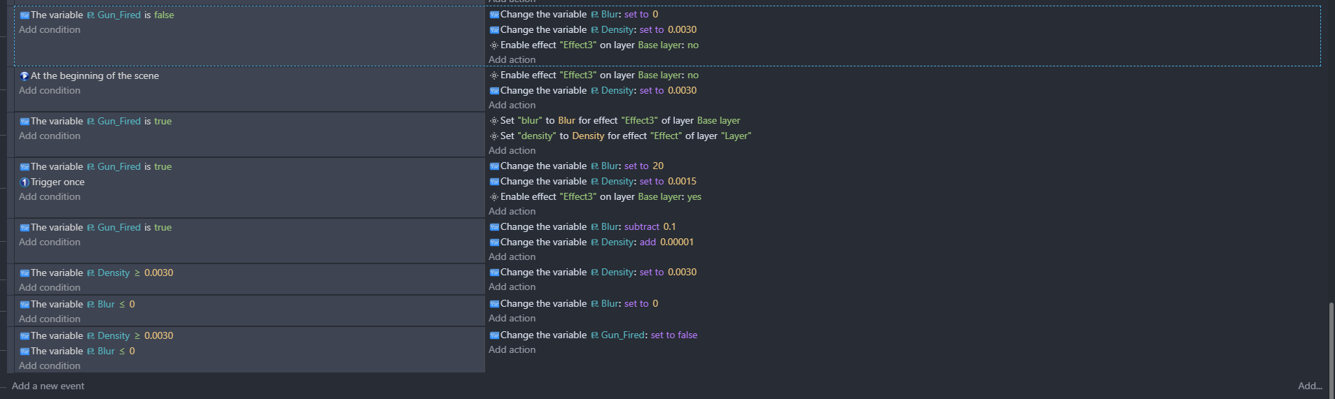Select 'Blur ≤ 0' condition beside Gun_Fired false action
This screenshot has width=1335, height=399.
[x=77, y=351]
